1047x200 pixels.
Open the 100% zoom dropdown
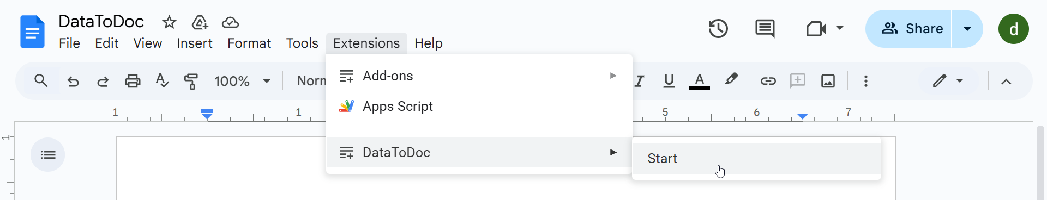tap(242, 82)
